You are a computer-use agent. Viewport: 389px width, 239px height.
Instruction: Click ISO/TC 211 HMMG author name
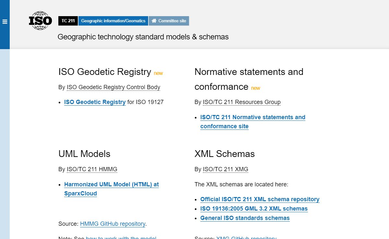tap(92, 169)
